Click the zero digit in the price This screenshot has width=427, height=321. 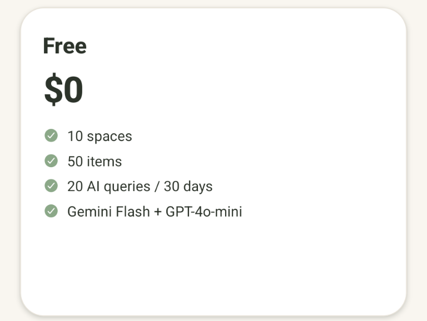[72, 90]
